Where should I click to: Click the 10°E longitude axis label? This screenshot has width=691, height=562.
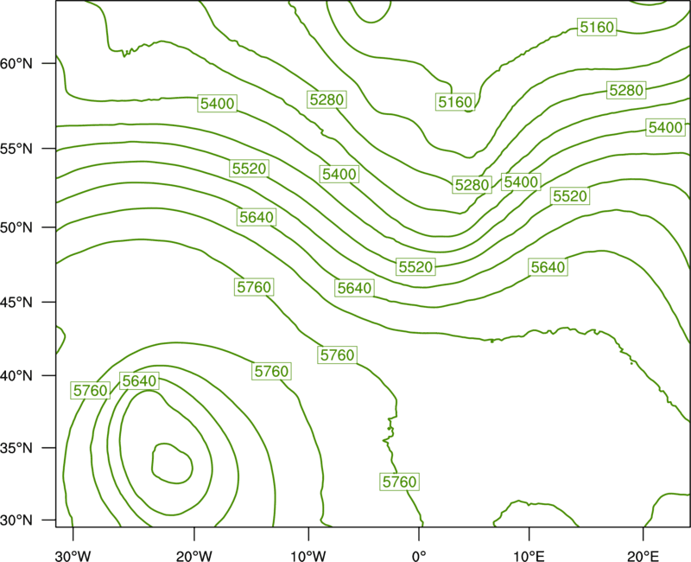[529, 556]
